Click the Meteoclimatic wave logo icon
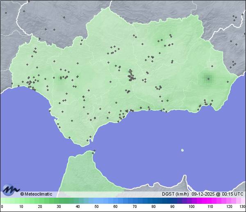Screen dimensions: 246x212 click(x=11, y=190)
